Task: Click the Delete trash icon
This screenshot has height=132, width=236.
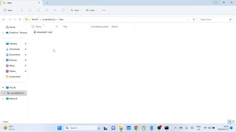Action: (63, 10)
